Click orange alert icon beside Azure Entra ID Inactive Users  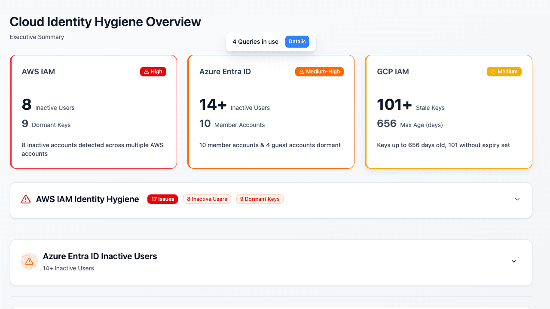click(29, 261)
